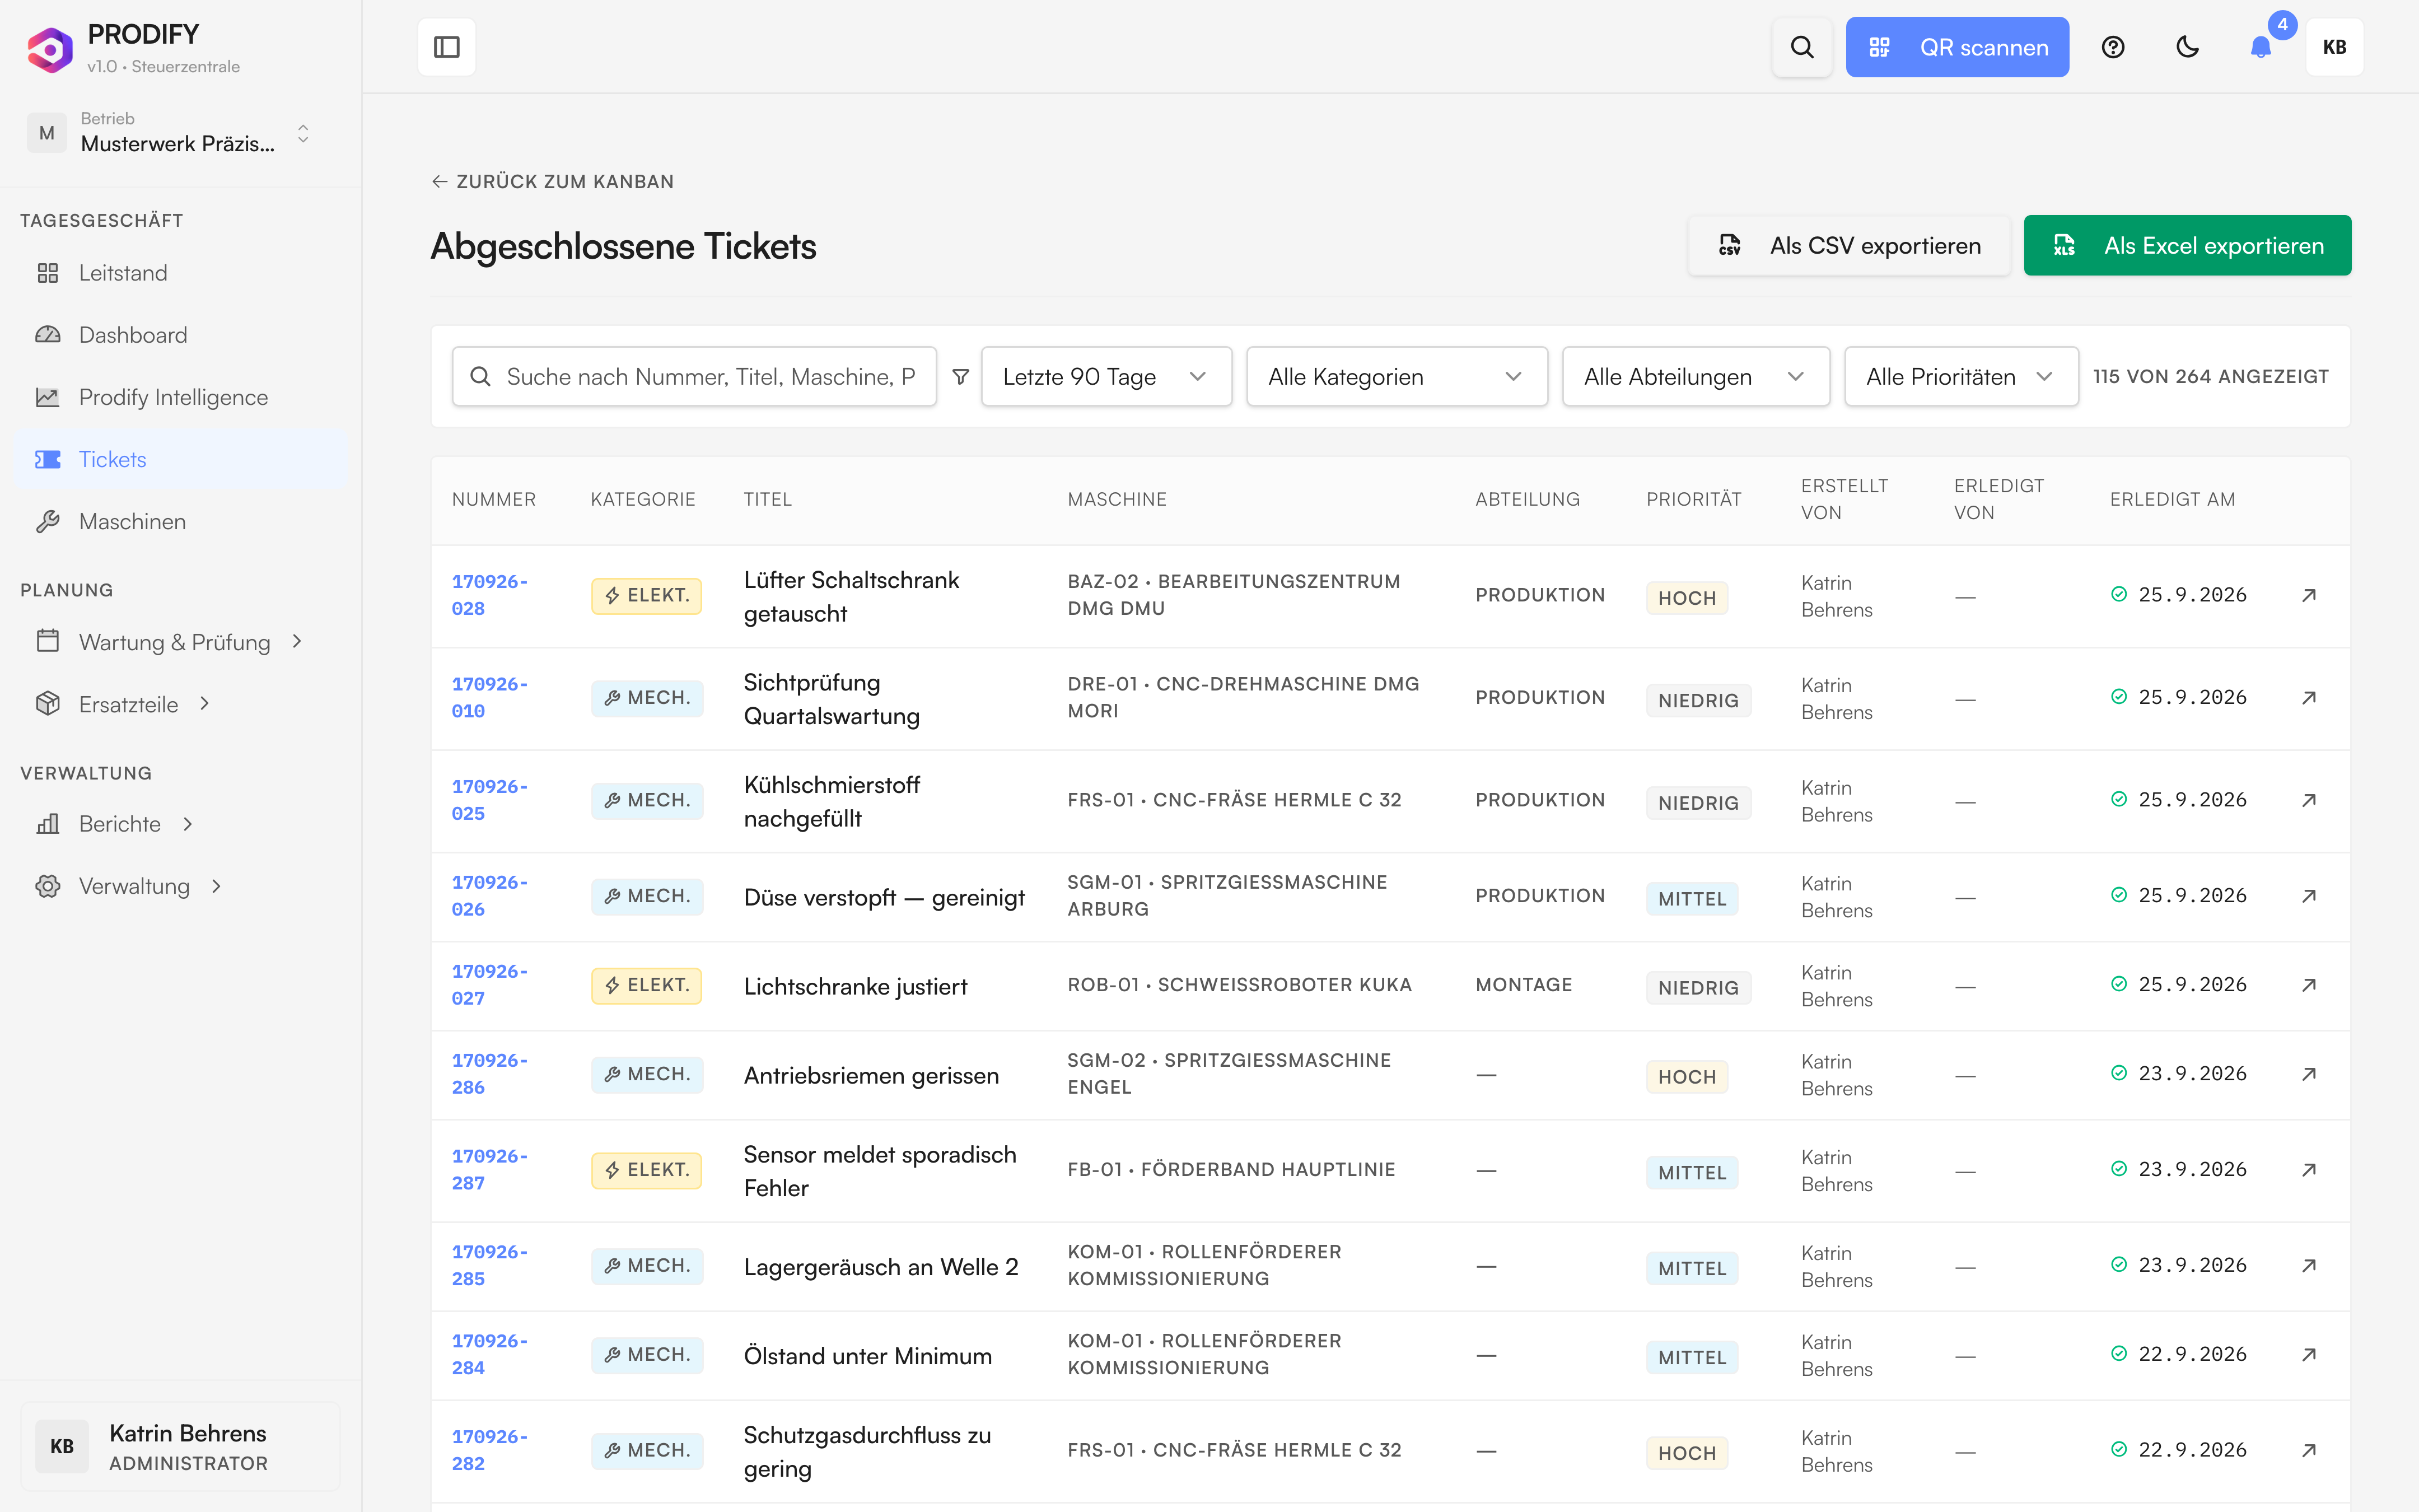
Task: Toggle dark mode with the moon icon
Action: [2187, 47]
